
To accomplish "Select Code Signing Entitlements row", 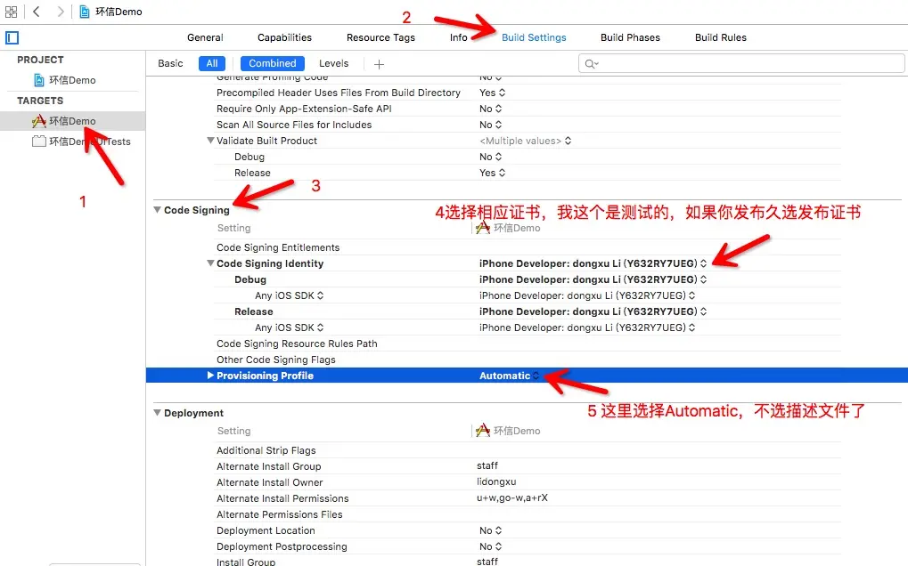I will [x=528, y=247].
